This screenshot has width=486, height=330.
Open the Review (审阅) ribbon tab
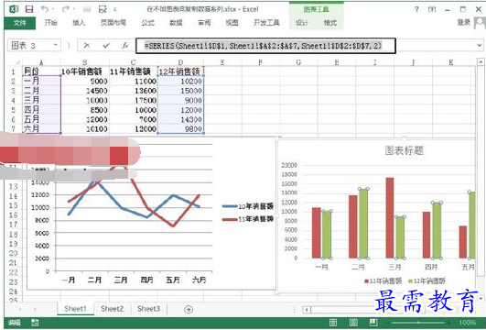pos(204,23)
